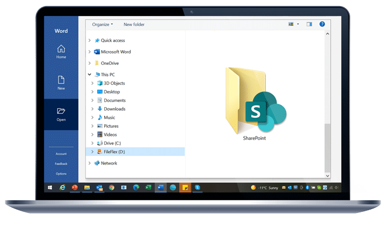This screenshot has width=386, height=241.
Task: Select New document in Word sidebar
Action: tap(61, 83)
